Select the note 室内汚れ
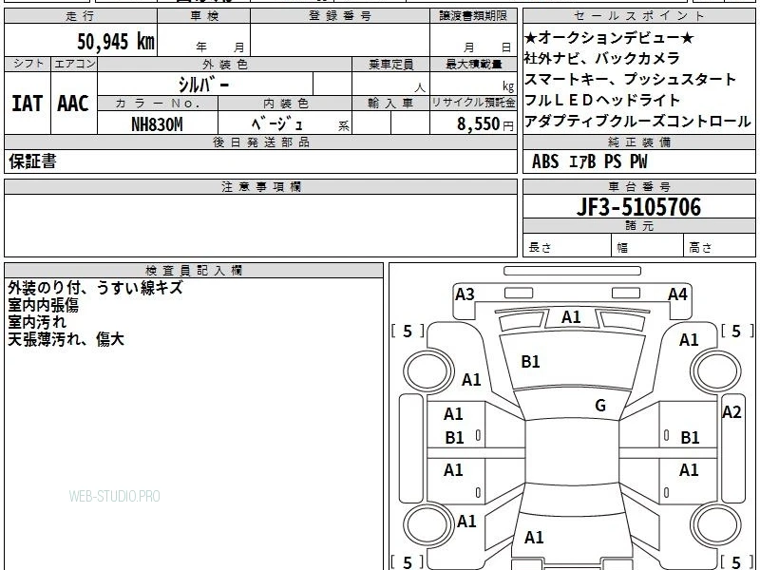Screen dimensions: 760x570 pyautogui.click(x=37, y=322)
